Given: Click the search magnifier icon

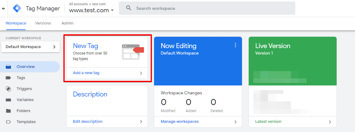Looking at the screenshot, I should (x=129, y=8).
